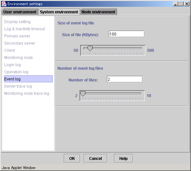Minimize the Environment settings window
This screenshot has width=191, height=171.
coord(175,4)
